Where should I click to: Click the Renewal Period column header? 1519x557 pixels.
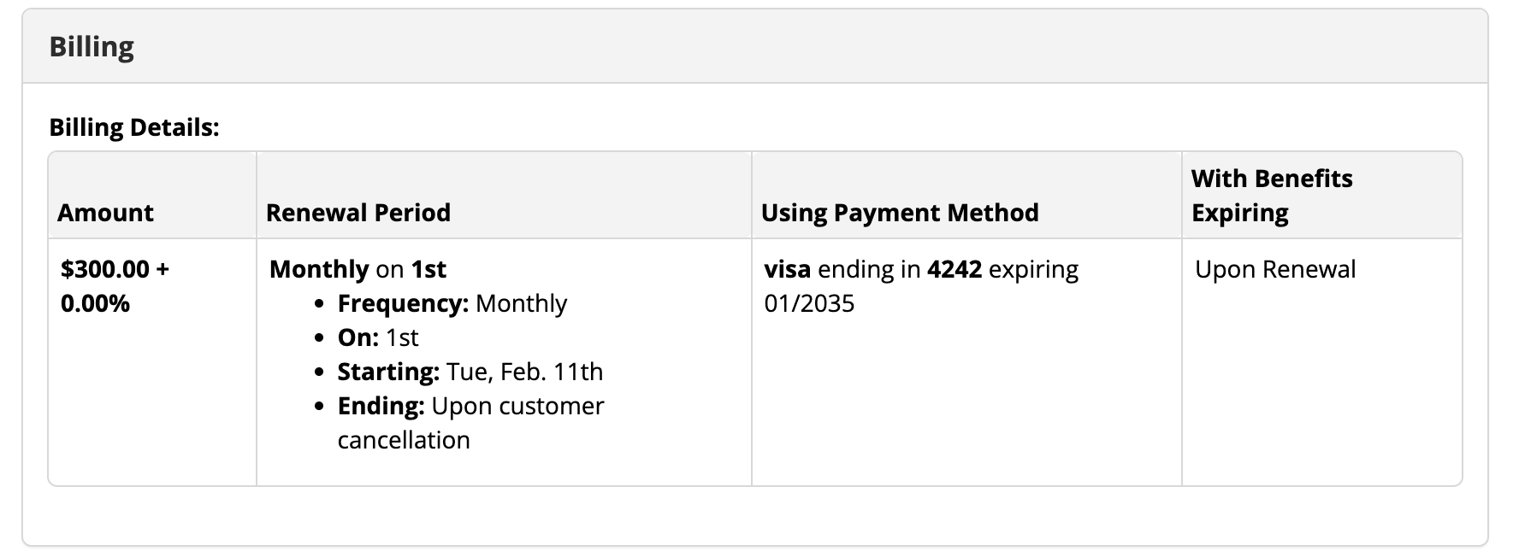click(x=358, y=212)
